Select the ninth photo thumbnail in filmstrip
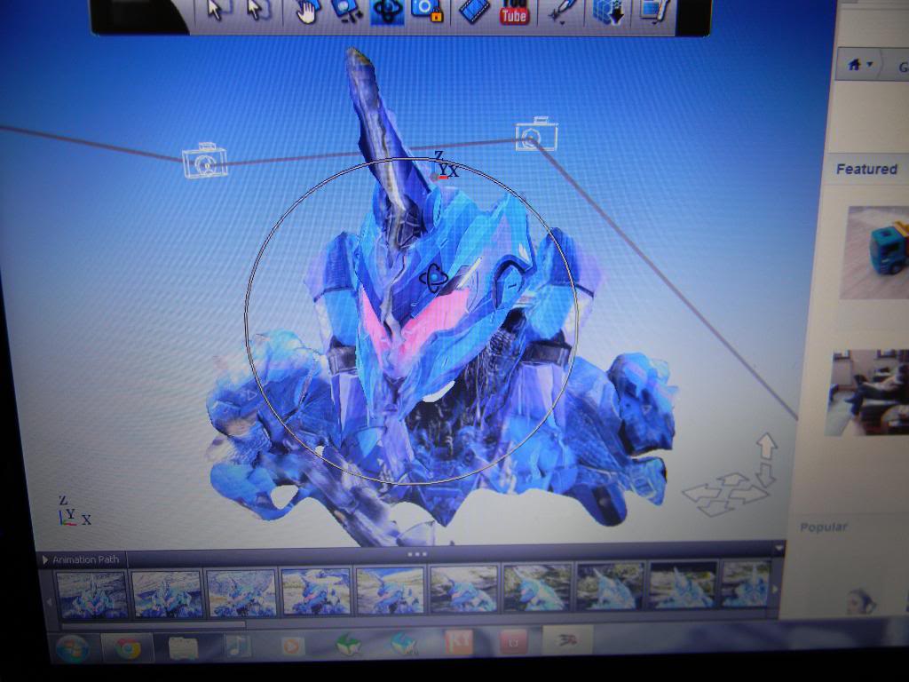 683,584
